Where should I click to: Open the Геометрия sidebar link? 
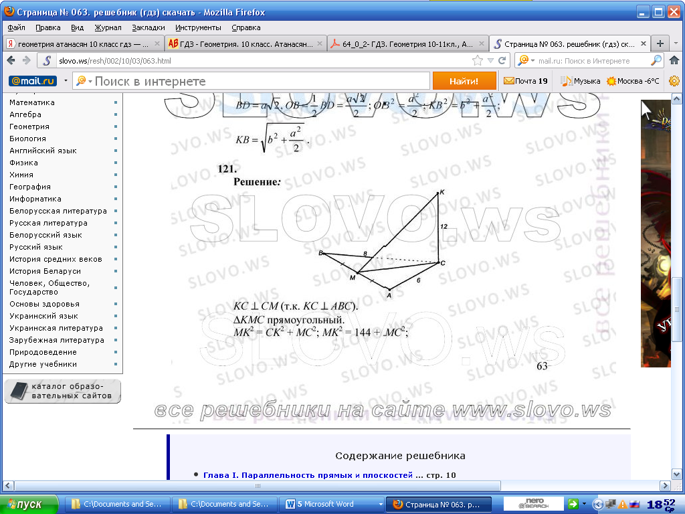(29, 126)
